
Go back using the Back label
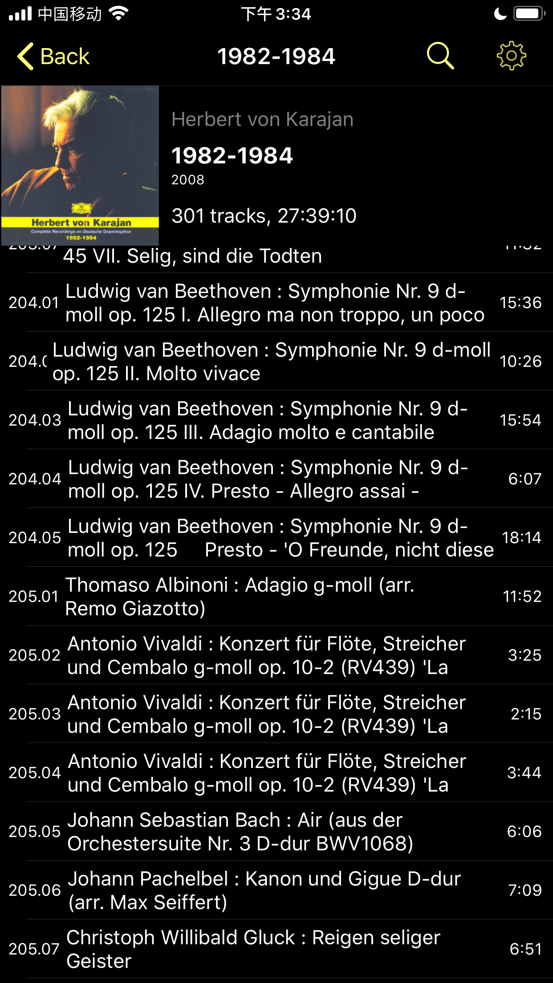tap(65, 57)
